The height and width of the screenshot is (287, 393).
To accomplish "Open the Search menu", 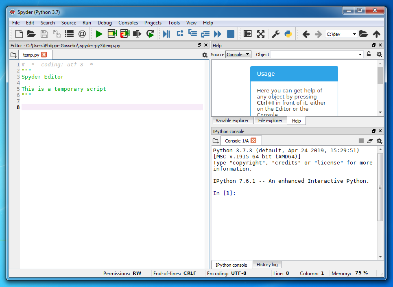I will (x=48, y=23).
